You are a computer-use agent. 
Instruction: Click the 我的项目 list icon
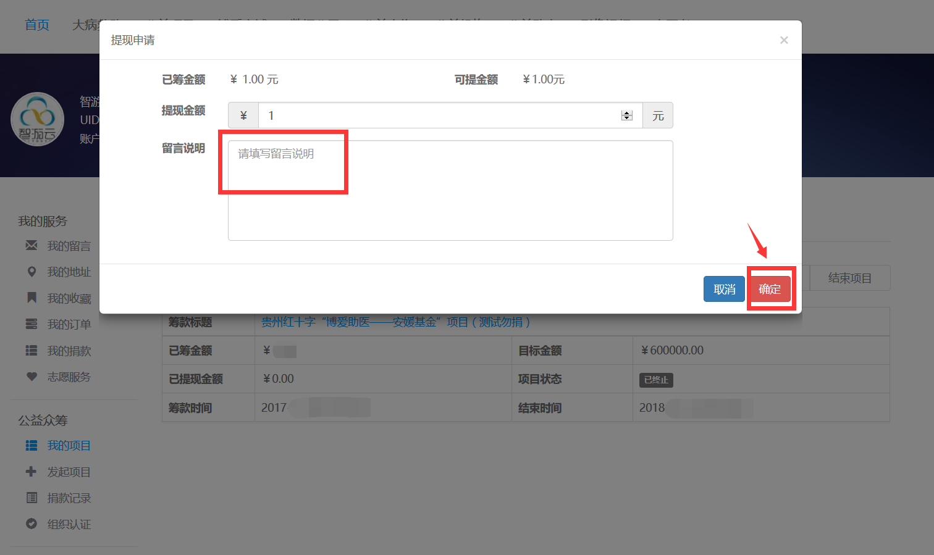[x=32, y=445]
